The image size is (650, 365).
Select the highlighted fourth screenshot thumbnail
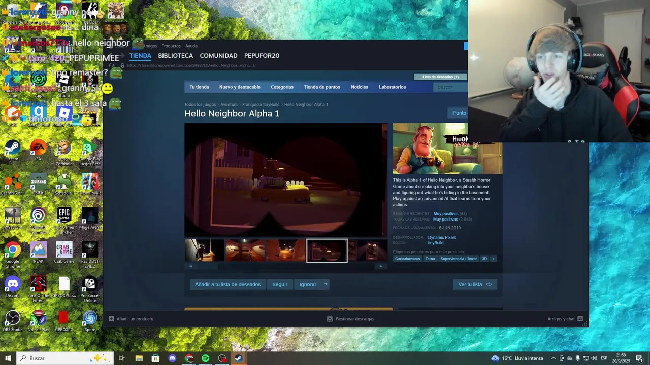click(x=327, y=250)
